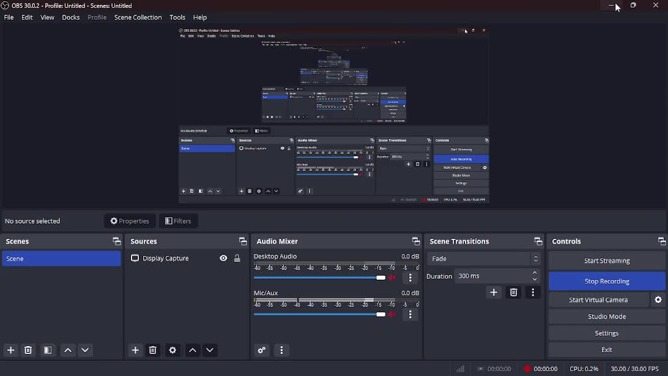Pop out the Scene Transitions dock
Viewport: 668px width, 376px height.
pyautogui.click(x=538, y=241)
